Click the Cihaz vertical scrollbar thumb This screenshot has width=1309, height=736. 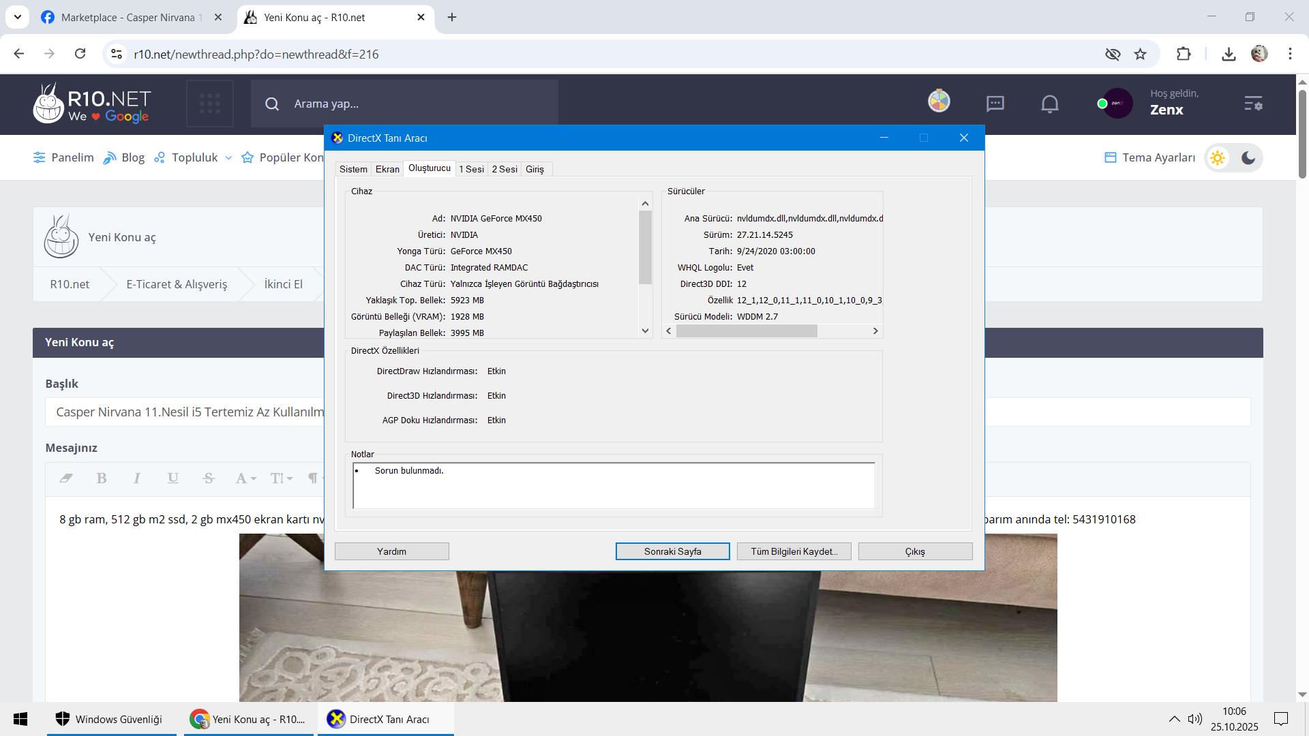click(x=645, y=247)
